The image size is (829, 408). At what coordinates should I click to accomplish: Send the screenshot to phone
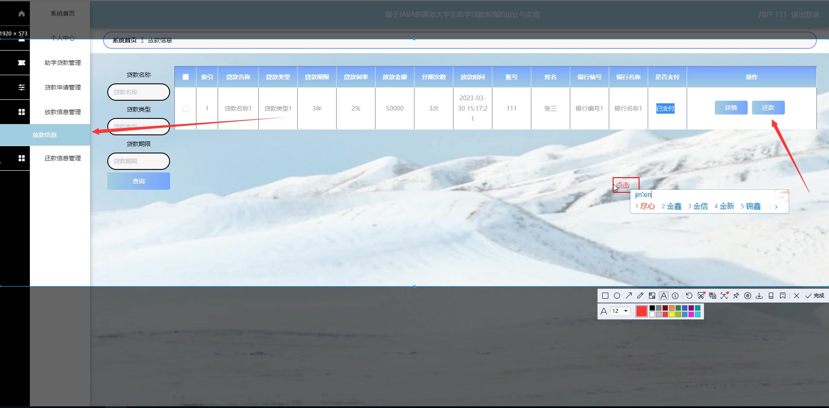tap(771, 296)
